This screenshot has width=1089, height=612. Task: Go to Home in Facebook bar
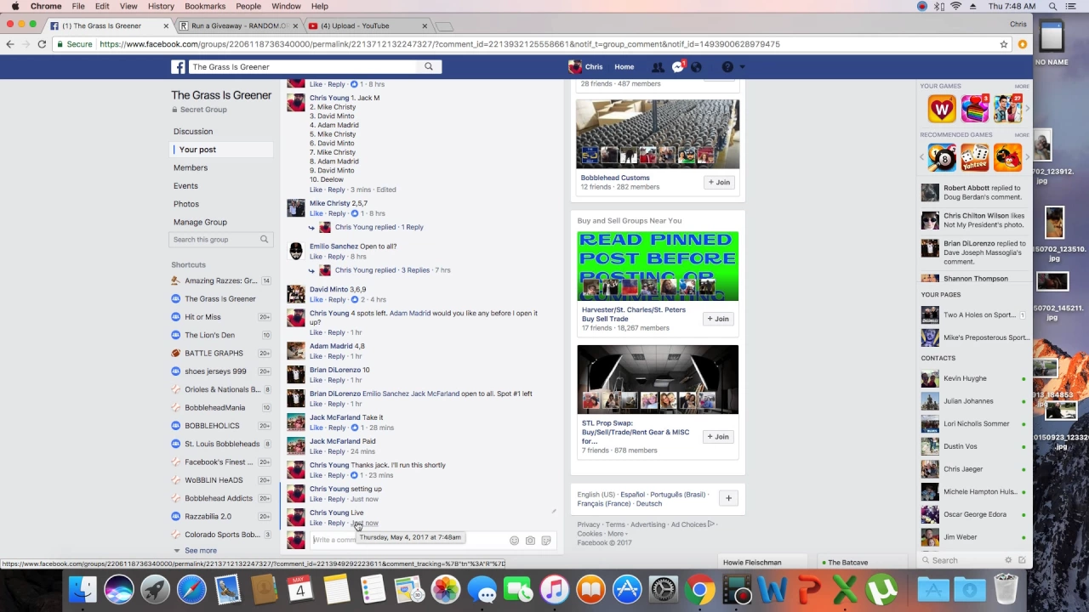[x=624, y=67]
